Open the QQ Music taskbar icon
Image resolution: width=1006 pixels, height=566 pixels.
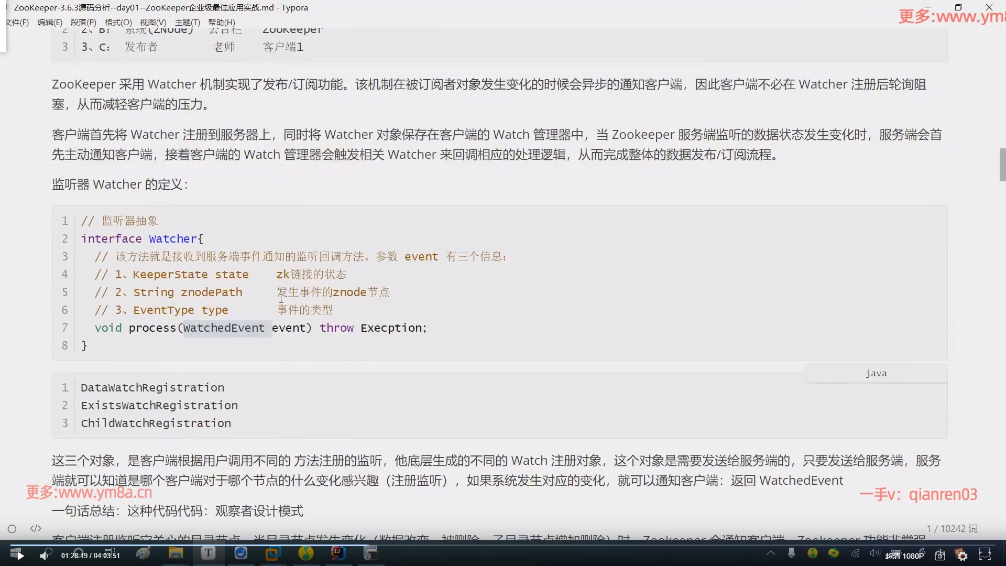pyautogui.click(x=305, y=553)
